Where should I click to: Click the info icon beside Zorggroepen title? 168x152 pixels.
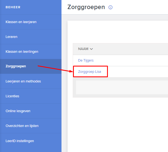(110, 7)
